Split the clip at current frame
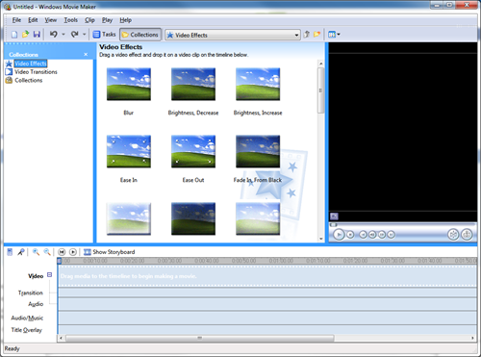Viewport: 481px width, 357px height. (453, 235)
